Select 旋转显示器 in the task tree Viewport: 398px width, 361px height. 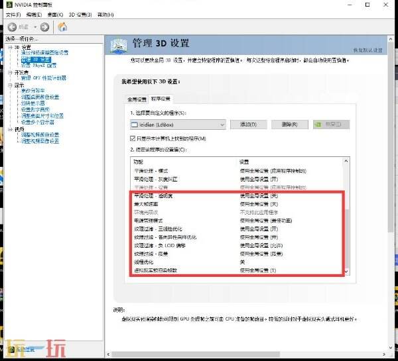click(x=33, y=103)
